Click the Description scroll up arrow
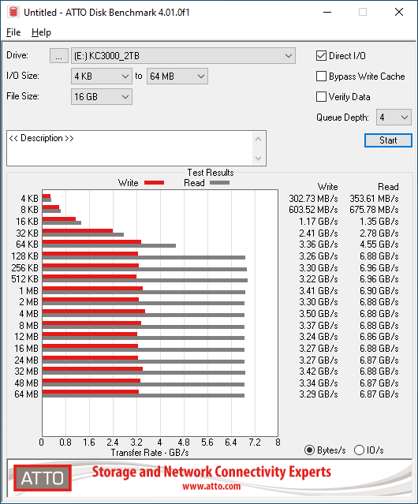This screenshot has height=504, width=418. click(259, 139)
